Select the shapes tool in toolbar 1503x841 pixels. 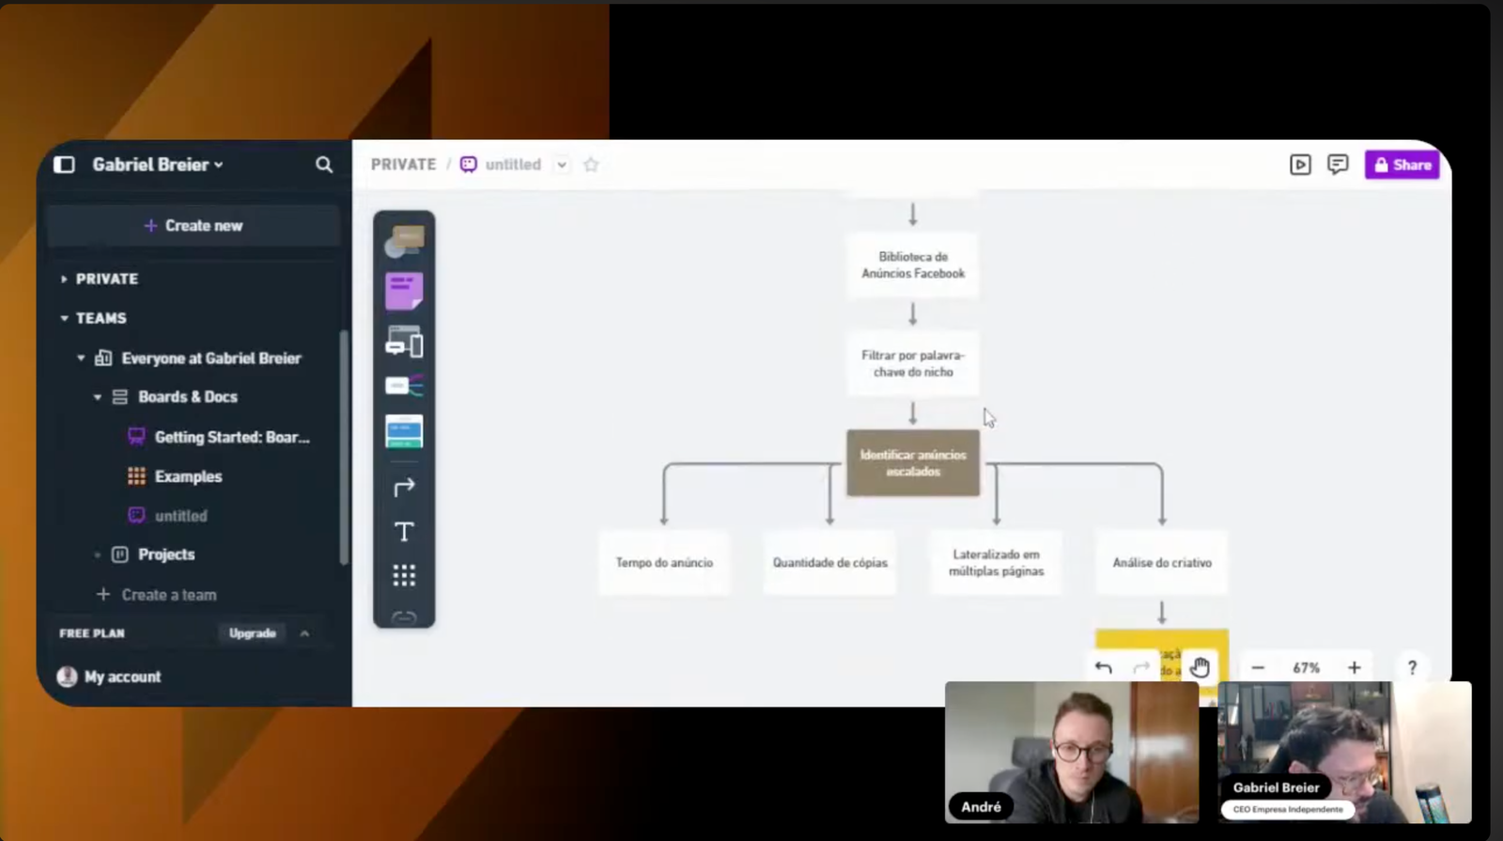click(x=404, y=241)
